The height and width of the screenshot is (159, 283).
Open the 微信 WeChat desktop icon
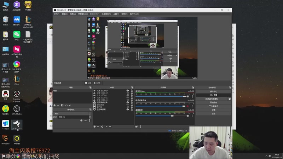[x=17, y=36]
